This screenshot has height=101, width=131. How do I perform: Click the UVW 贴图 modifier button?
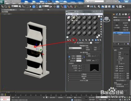tap(117, 28)
